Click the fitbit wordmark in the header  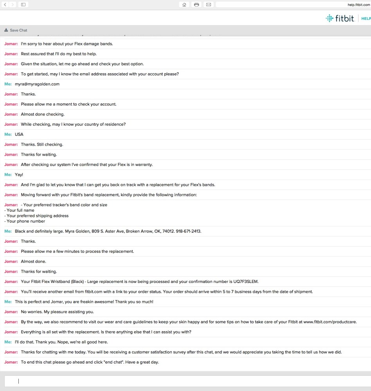click(344, 18)
